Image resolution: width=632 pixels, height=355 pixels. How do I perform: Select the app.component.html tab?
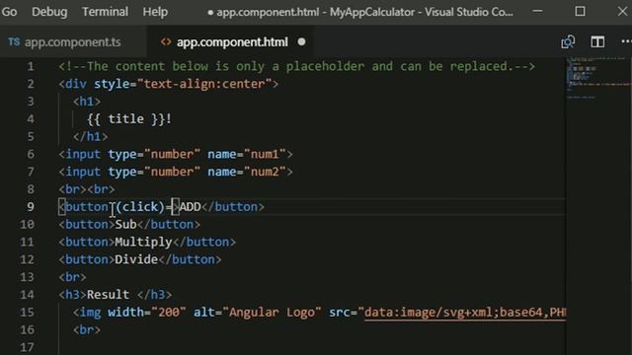(232, 41)
